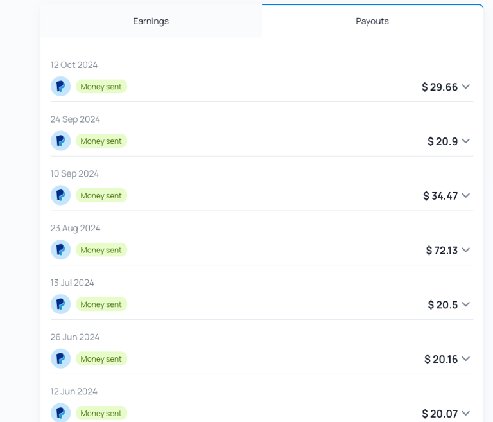Expand the $29.66 payout details chevron
This screenshot has height=422, width=493.
[466, 87]
